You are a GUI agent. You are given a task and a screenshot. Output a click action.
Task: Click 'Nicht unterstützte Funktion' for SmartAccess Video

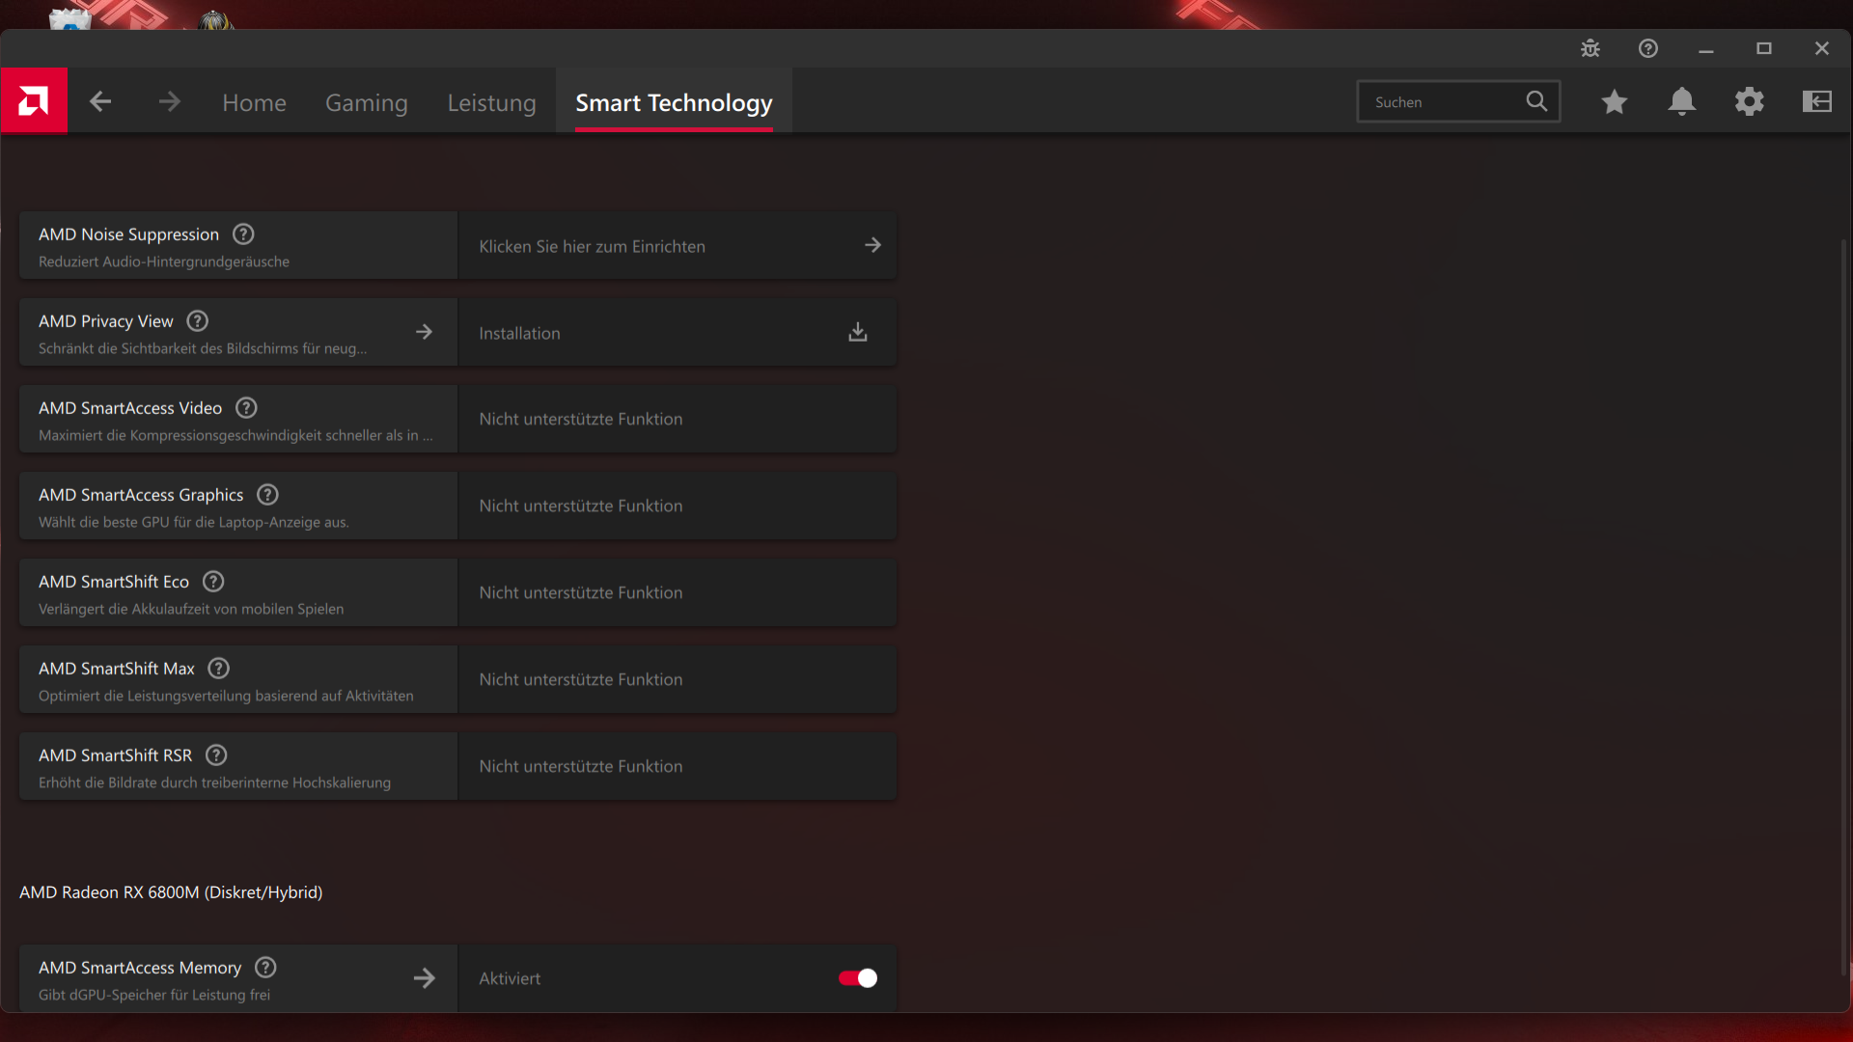581,419
